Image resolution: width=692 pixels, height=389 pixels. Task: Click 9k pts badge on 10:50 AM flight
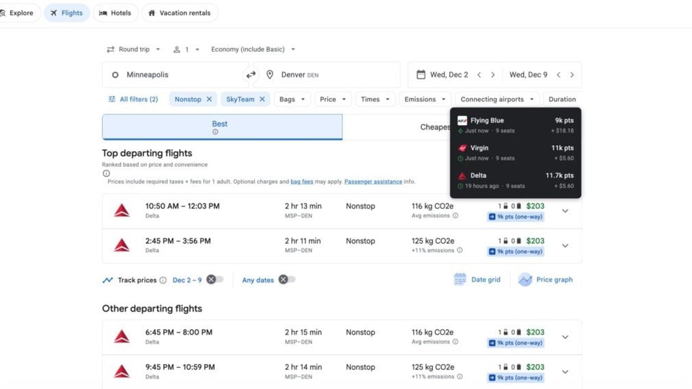pyautogui.click(x=516, y=217)
